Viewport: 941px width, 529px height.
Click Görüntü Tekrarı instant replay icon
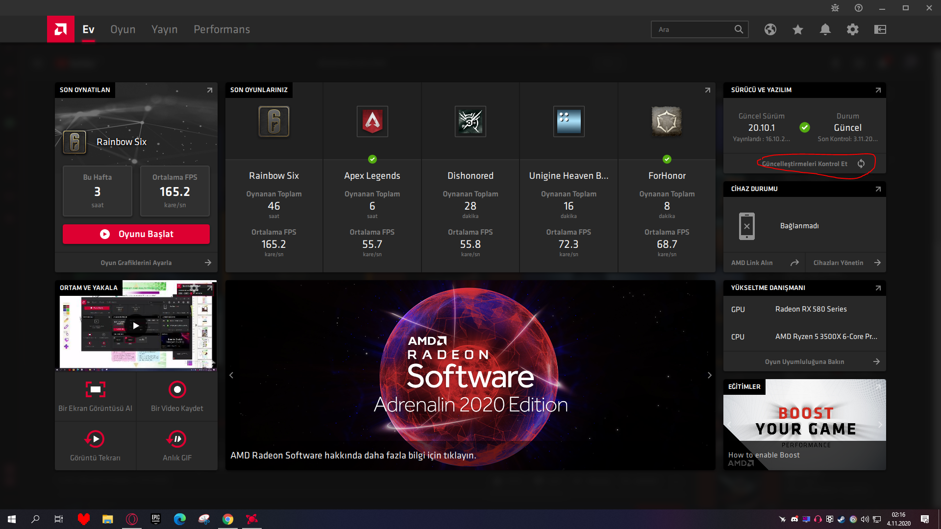click(x=95, y=439)
